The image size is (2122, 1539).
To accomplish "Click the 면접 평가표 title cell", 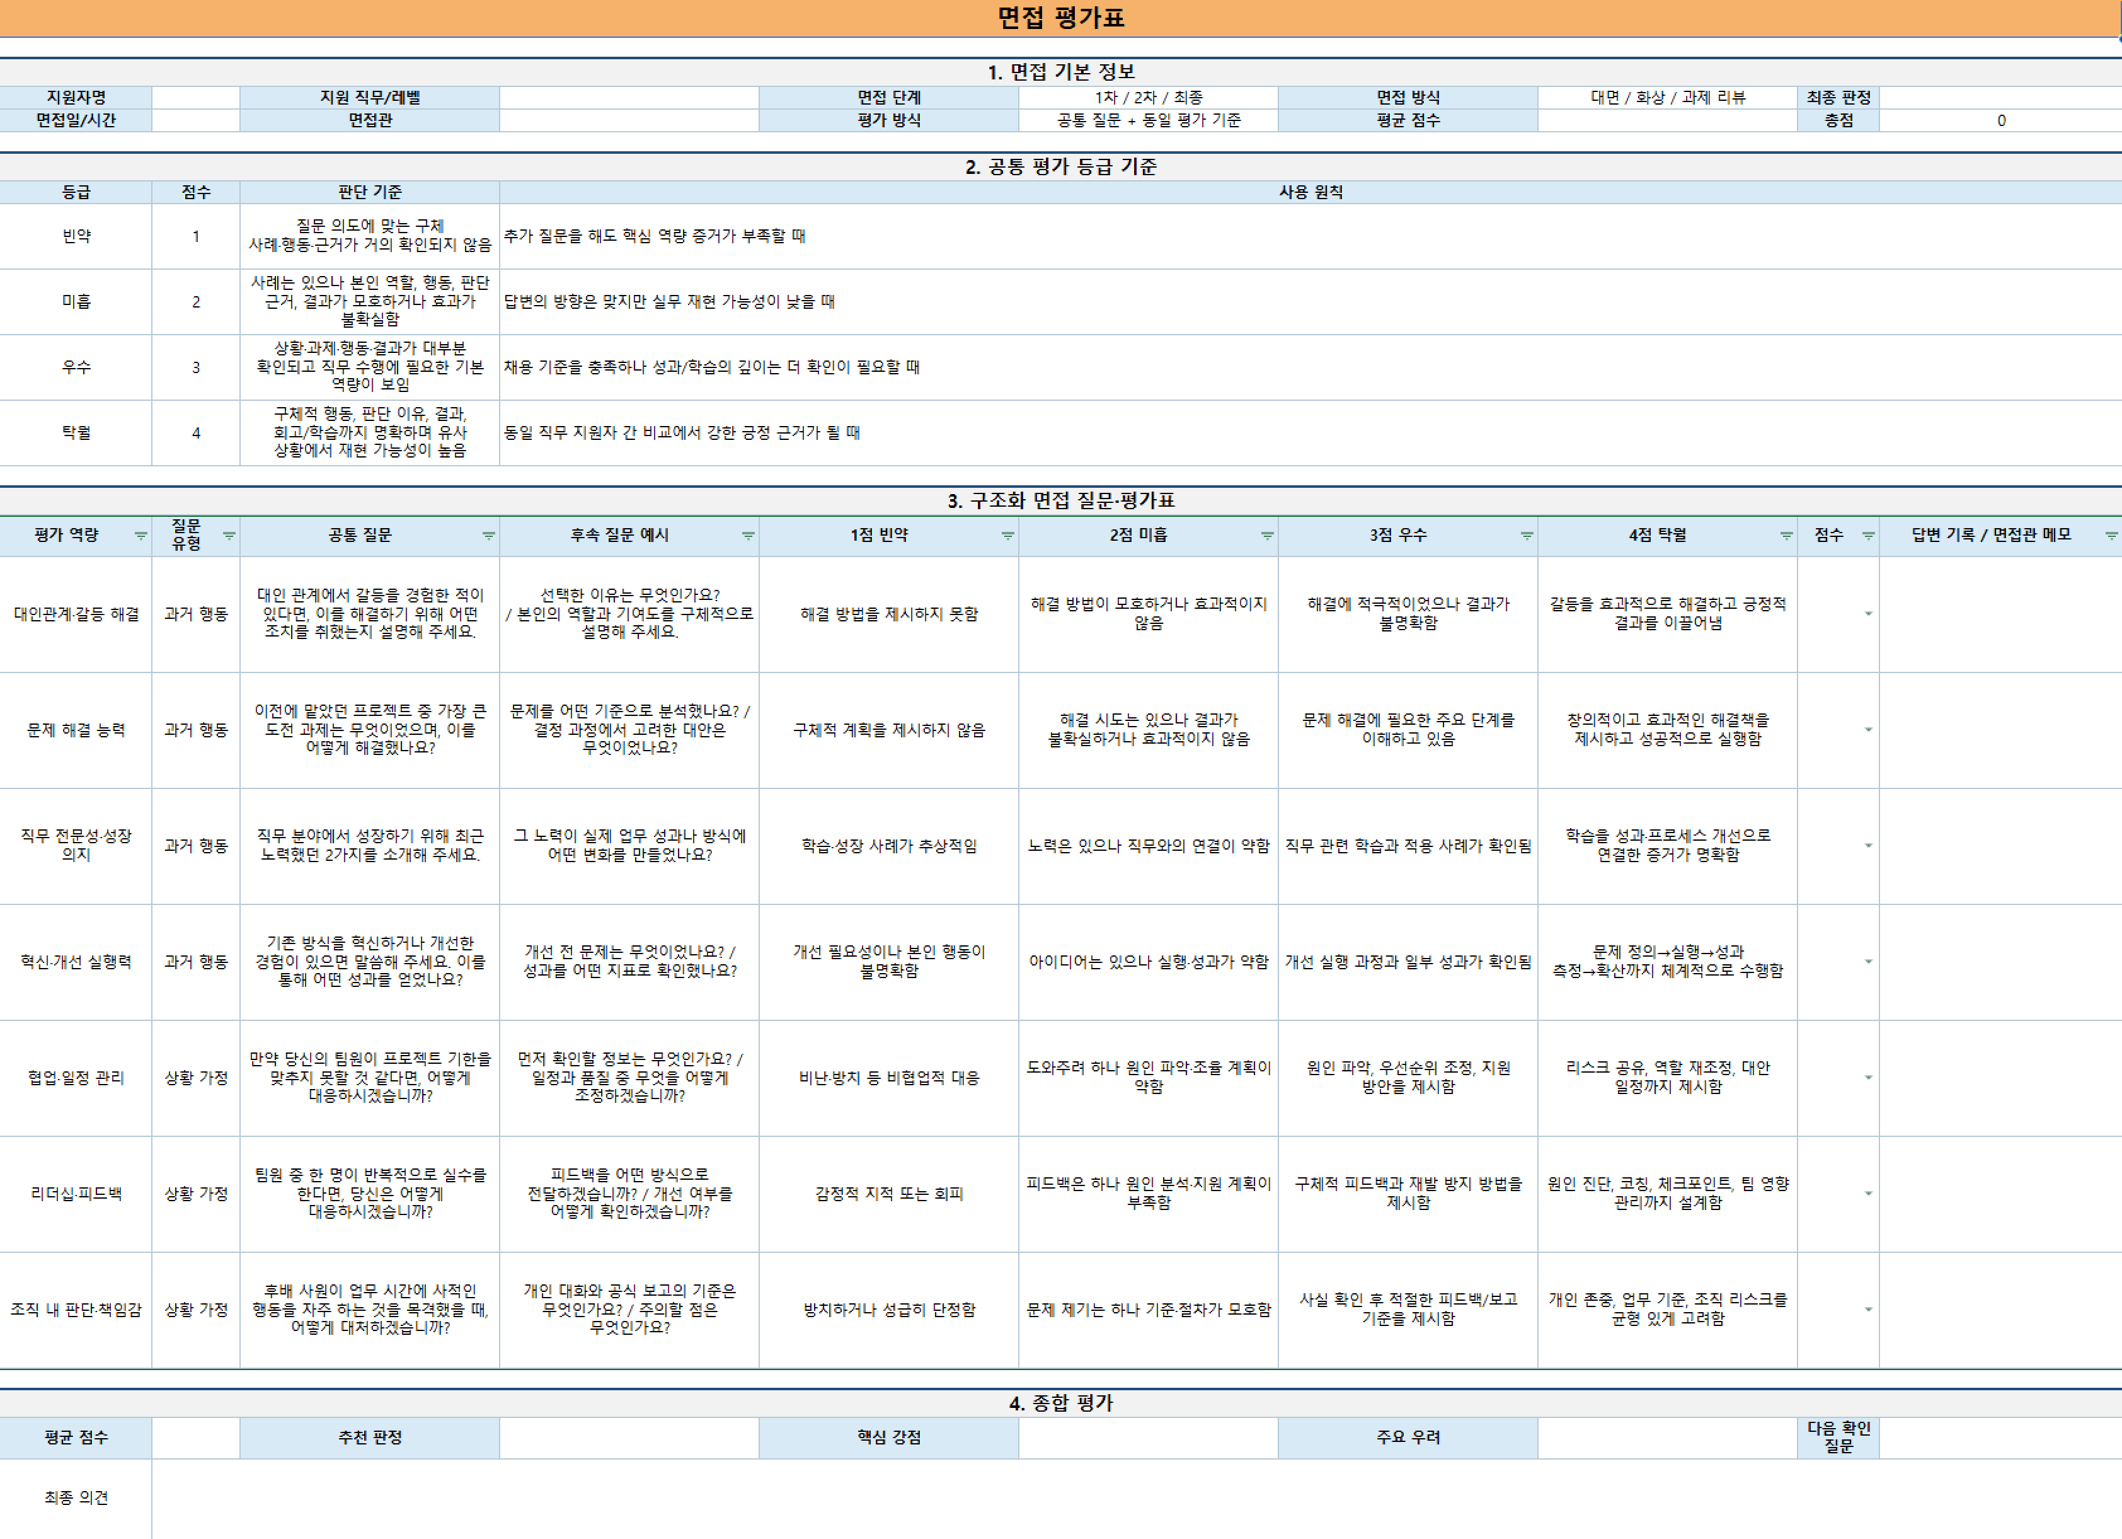I will point(1060,18).
